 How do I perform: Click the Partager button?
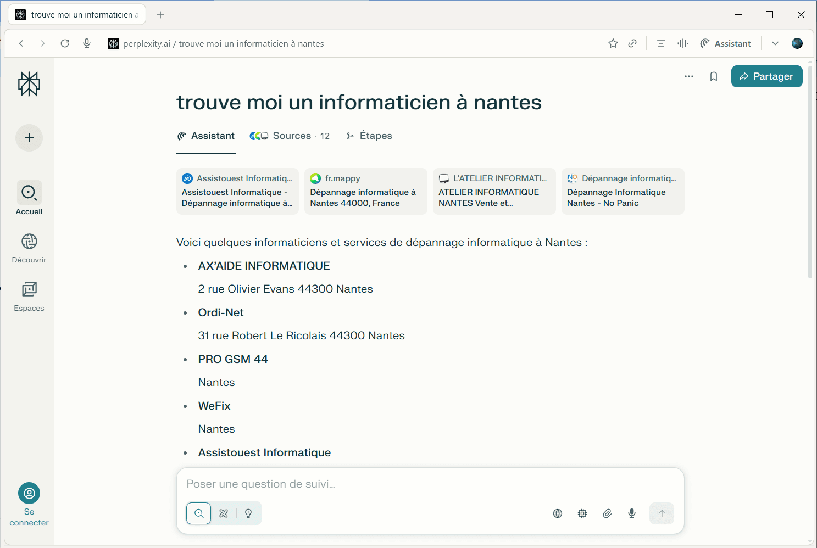(766, 76)
